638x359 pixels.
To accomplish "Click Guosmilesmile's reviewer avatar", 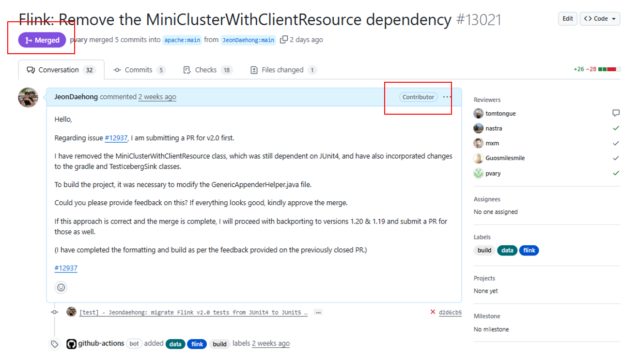I will pyautogui.click(x=478, y=158).
